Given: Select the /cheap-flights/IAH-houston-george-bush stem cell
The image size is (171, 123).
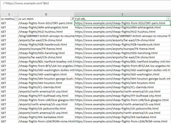Looking at the screenshot, I should coord(46,79).
